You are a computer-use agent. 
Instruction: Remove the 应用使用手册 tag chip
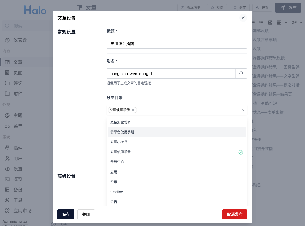tap(133, 110)
